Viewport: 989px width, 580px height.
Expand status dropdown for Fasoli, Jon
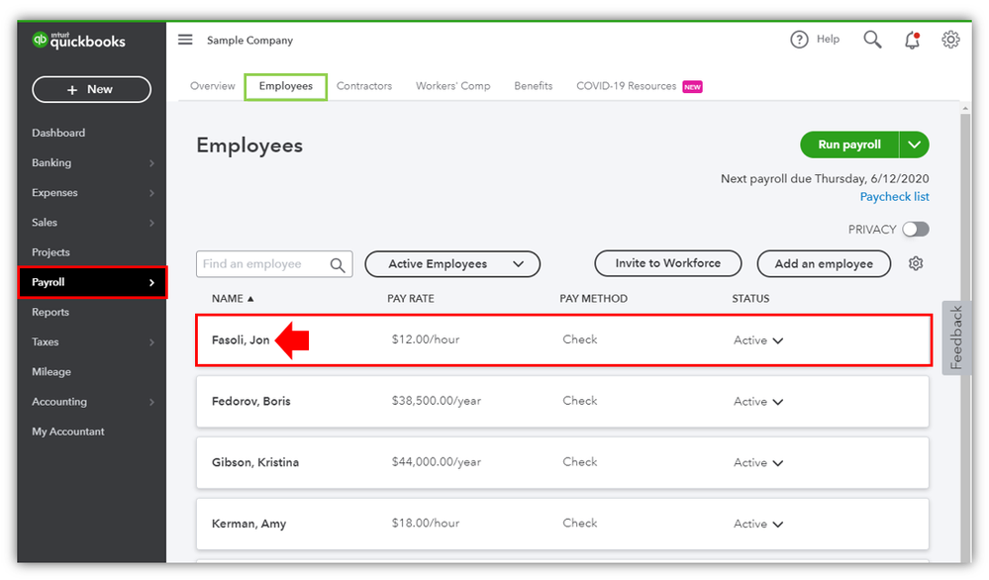tap(778, 340)
